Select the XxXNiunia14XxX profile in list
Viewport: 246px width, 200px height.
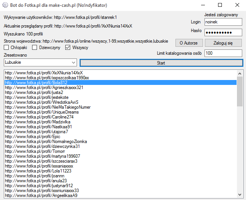(44, 73)
